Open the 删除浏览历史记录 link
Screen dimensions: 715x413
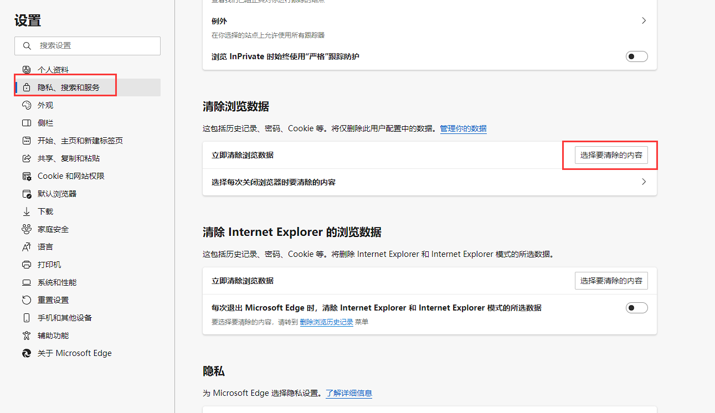tap(327, 322)
